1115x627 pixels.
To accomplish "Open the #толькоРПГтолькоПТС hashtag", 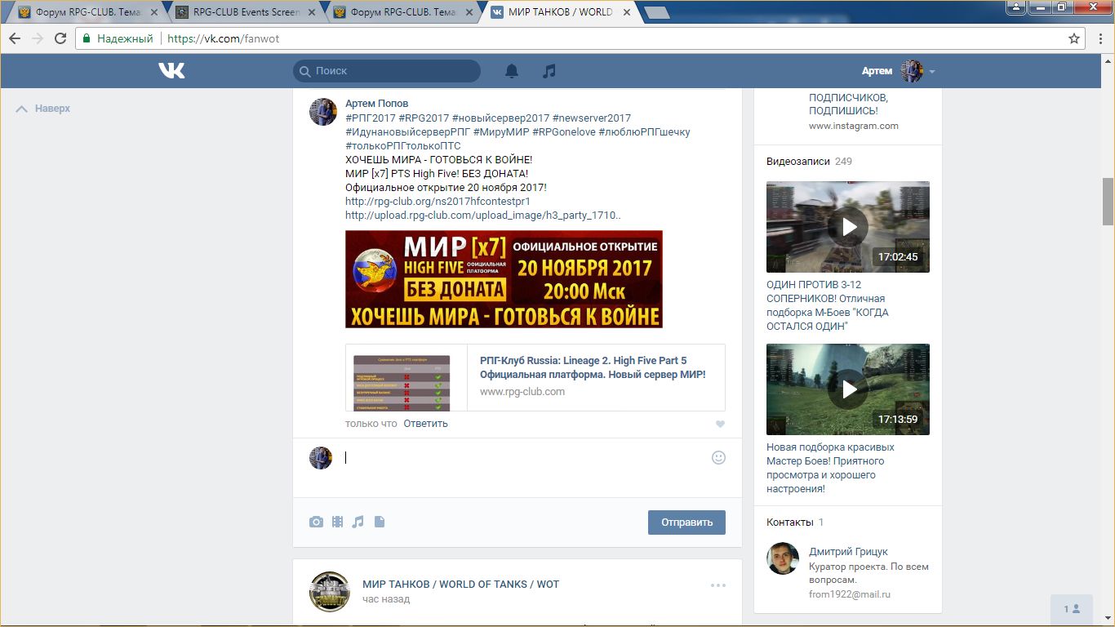I will (403, 146).
